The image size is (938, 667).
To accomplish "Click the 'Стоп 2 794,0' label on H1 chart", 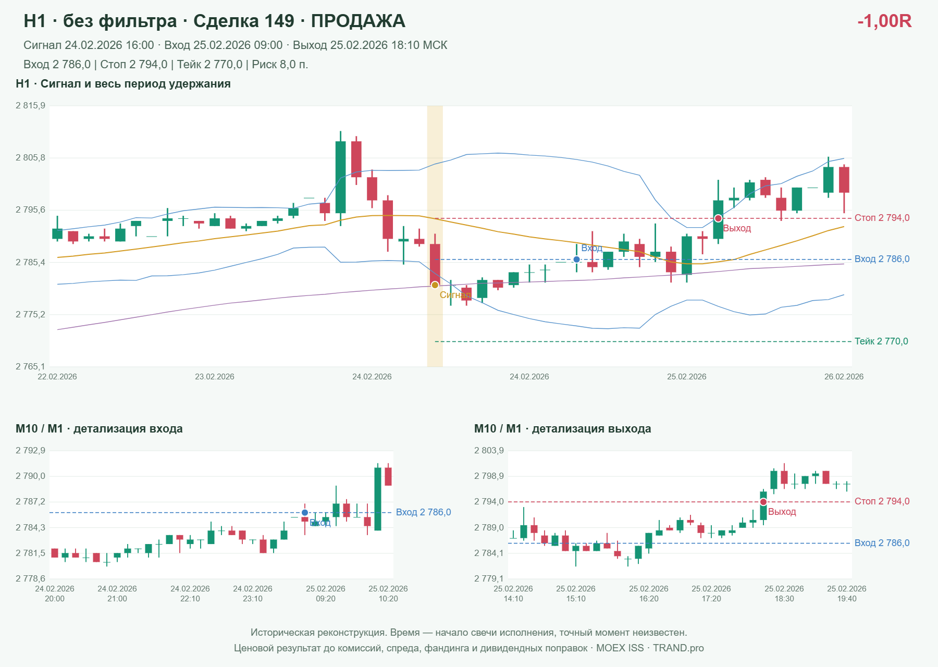I will (x=882, y=218).
